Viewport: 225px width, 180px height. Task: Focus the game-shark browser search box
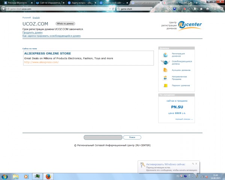135,9
